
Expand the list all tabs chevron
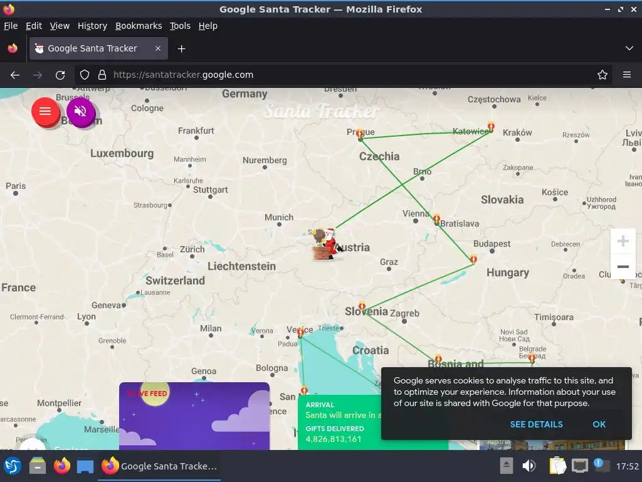click(629, 48)
